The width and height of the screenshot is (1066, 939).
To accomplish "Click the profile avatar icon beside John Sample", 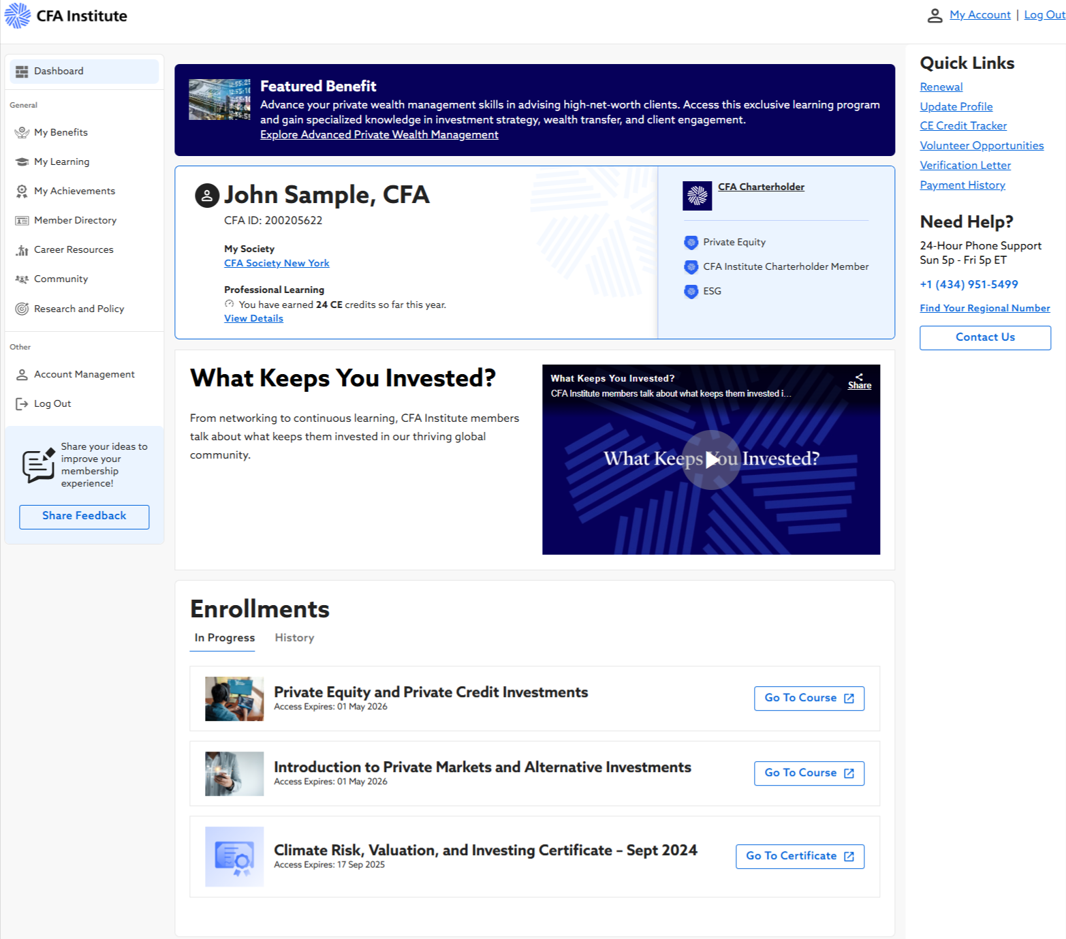I will point(207,196).
